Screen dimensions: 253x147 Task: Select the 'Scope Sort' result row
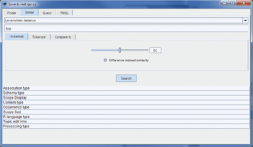[126, 112]
